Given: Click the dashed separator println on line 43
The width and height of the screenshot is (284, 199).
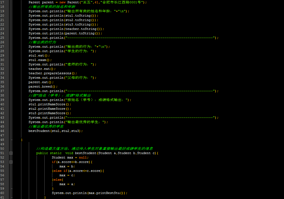Looking at the screenshot, I should coord(124,118).
